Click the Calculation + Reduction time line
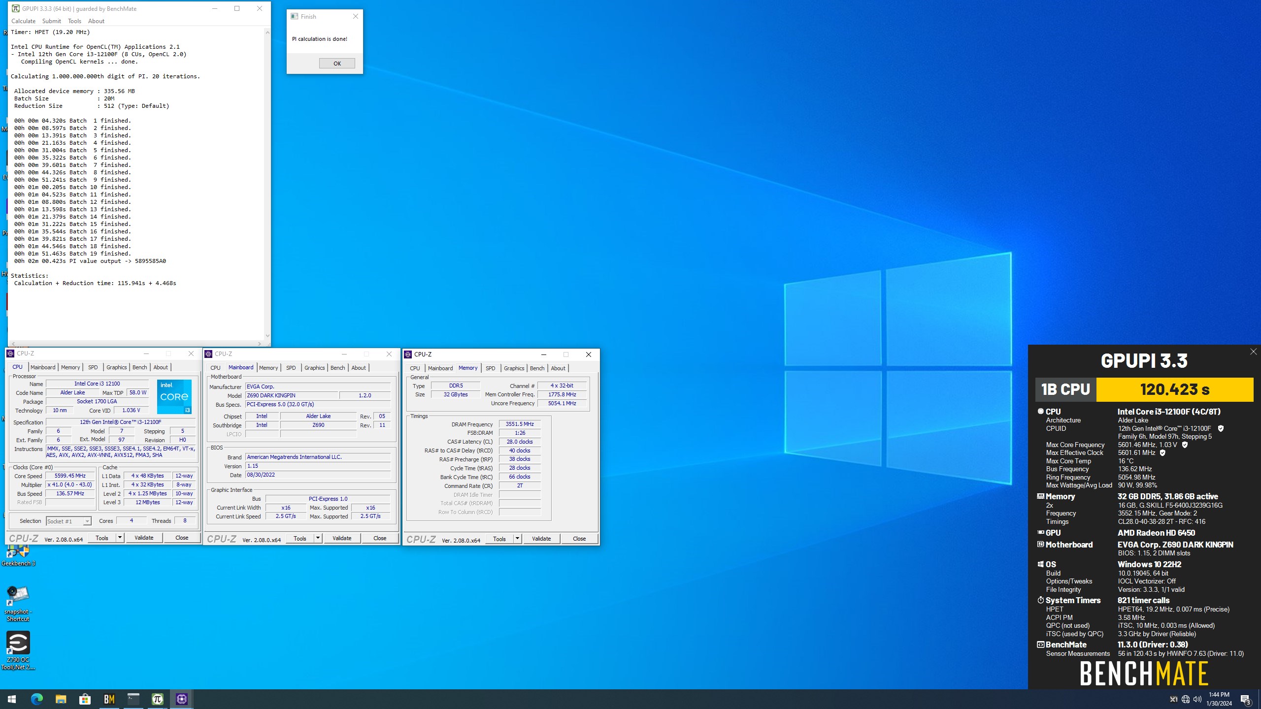1261x709 pixels. [x=95, y=283]
